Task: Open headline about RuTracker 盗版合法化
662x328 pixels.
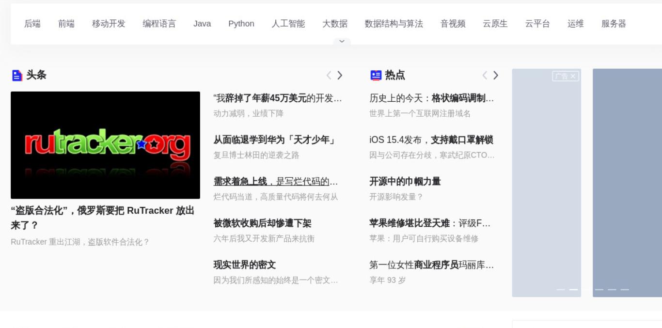Action: click(103, 218)
